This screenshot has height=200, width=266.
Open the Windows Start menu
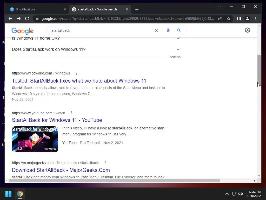pyautogui.click(x=8, y=194)
